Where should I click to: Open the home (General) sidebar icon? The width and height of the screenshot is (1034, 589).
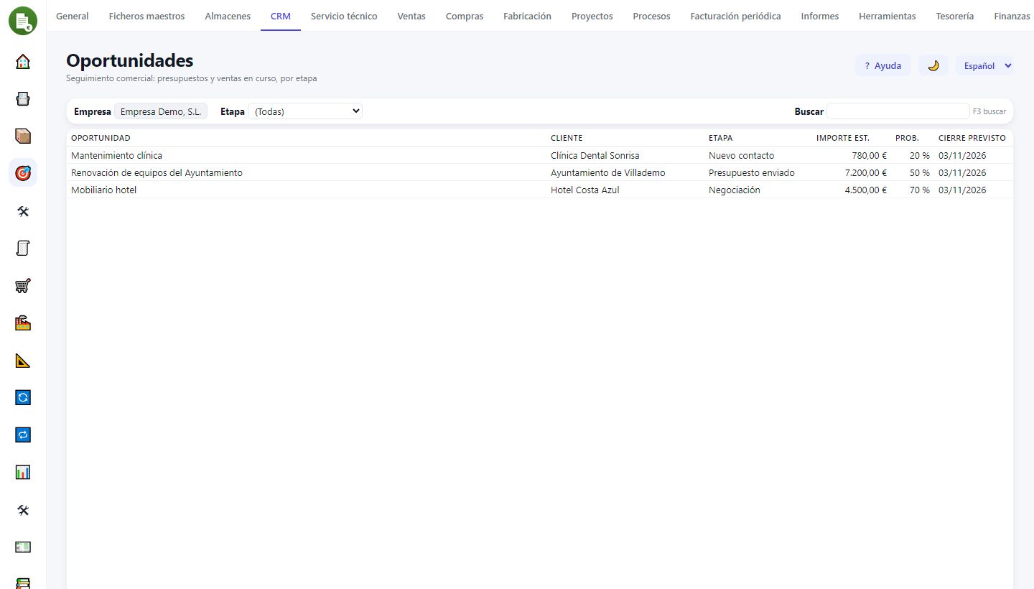coord(23,61)
